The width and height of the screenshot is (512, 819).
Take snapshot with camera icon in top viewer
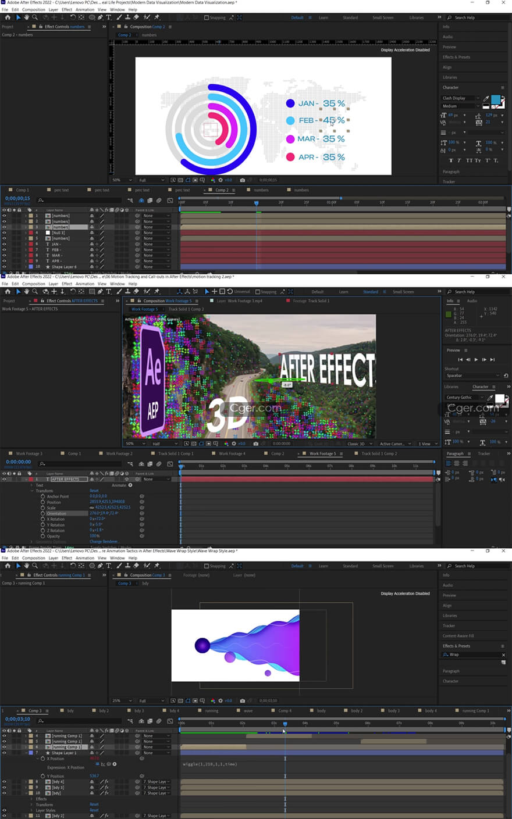(242, 180)
